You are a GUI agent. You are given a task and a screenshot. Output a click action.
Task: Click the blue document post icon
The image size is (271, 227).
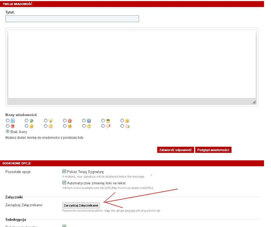coord(12,121)
